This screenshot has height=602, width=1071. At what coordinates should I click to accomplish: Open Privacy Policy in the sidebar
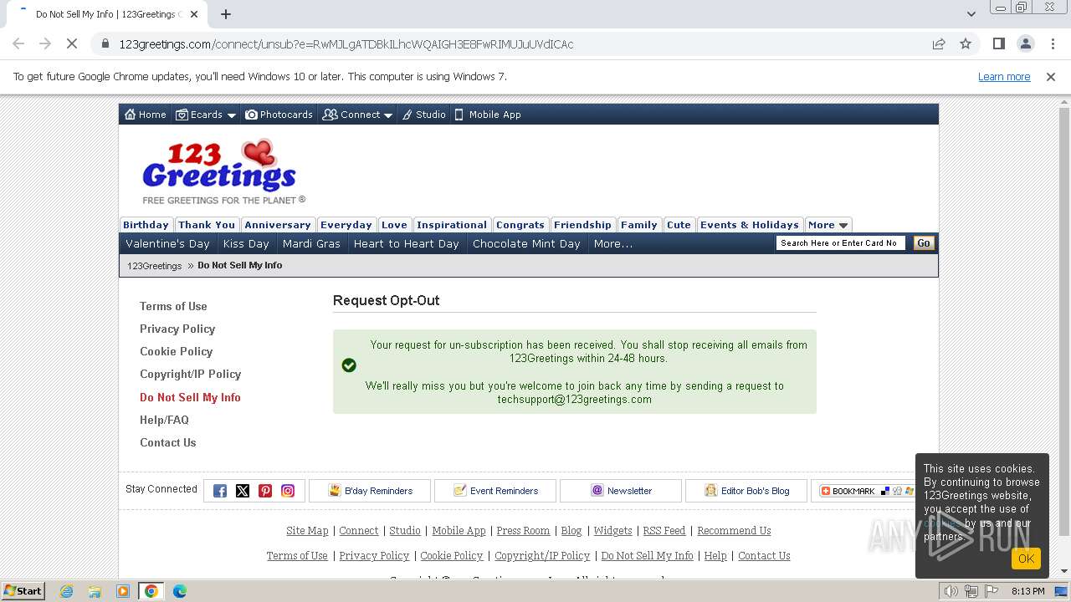[x=177, y=329]
